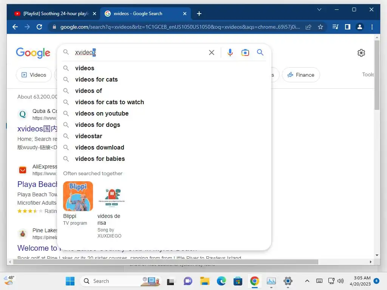Click the horizontal page scrollbar
The image size is (387, 290).
pyautogui.click(x=166, y=262)
